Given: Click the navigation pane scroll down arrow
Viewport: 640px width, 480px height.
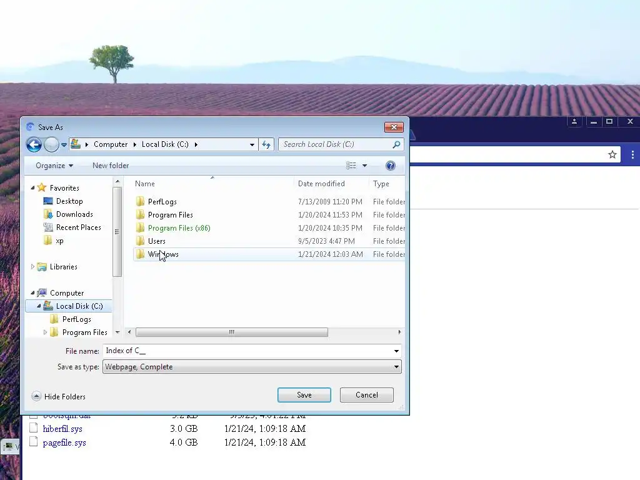Looking at the screenshot, I should pos(117,332).
